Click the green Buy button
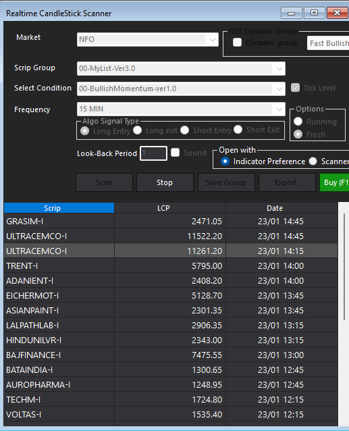 (x=334, y=182)
